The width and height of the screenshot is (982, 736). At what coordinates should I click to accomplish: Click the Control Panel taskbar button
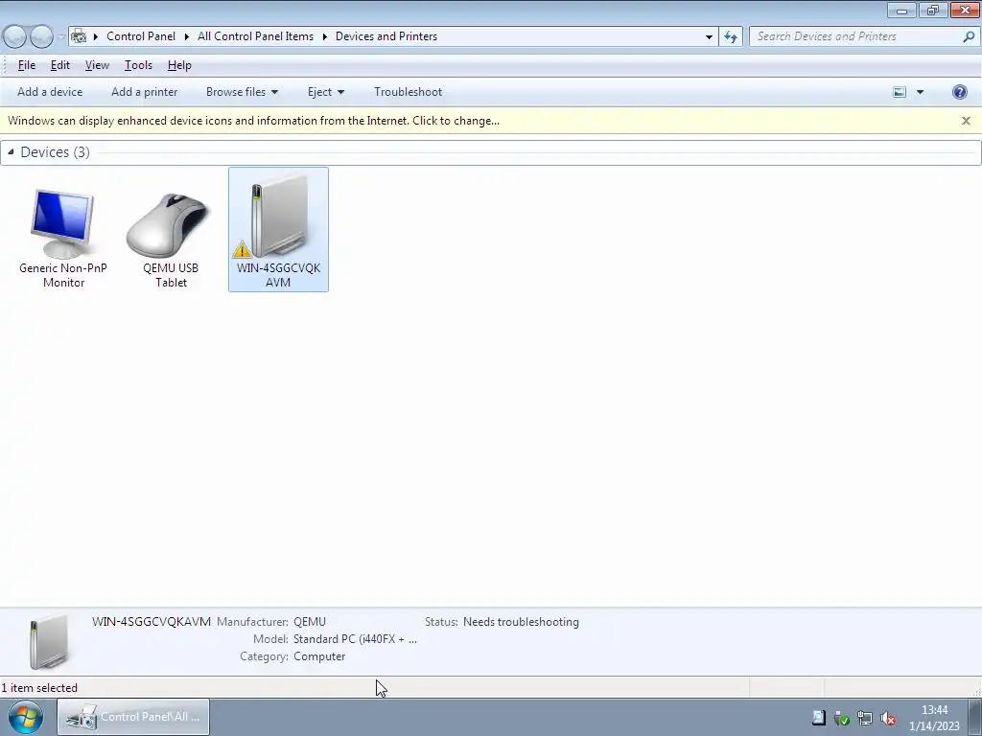tap(133, 717)
